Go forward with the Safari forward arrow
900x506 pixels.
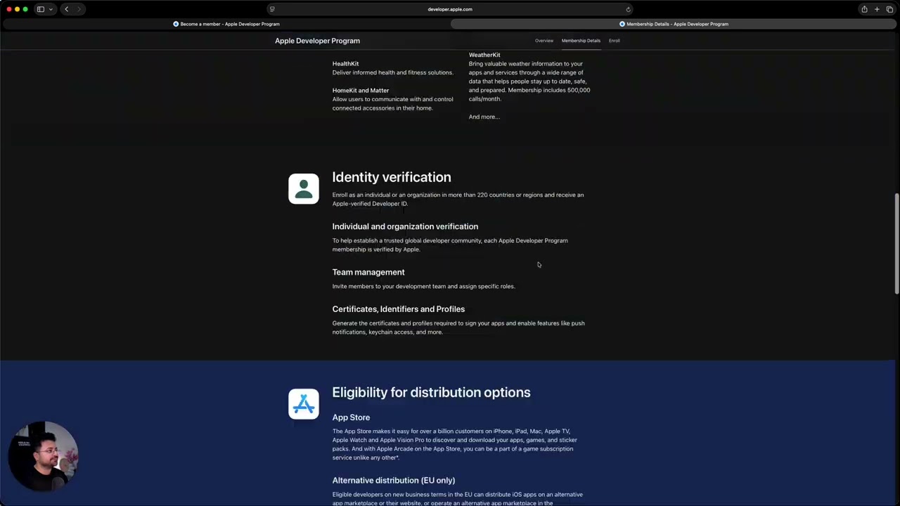coord(79,9)
